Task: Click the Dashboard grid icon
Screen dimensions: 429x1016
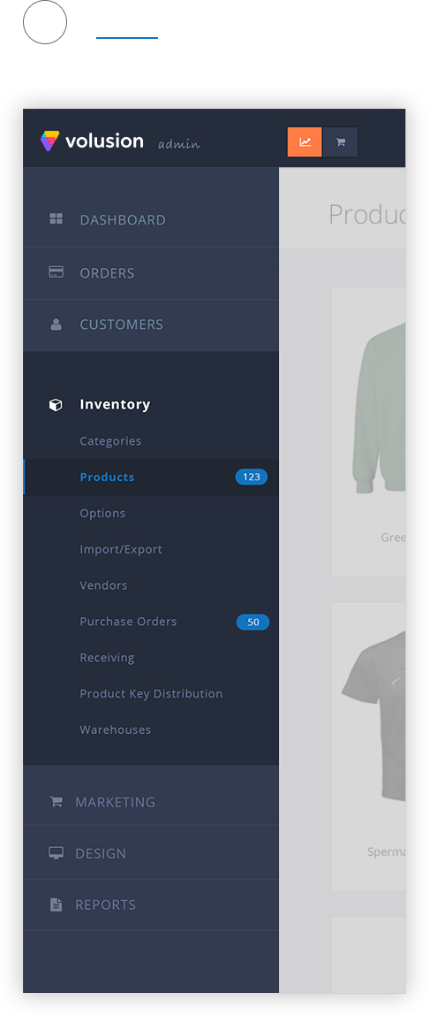Action: click(56, 219)
